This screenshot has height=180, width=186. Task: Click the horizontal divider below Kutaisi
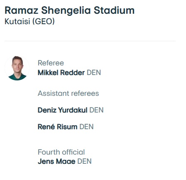[x=90, y=41]
